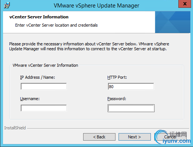Go to the previous step with Back
193x147 pixels.
point(99,137)
